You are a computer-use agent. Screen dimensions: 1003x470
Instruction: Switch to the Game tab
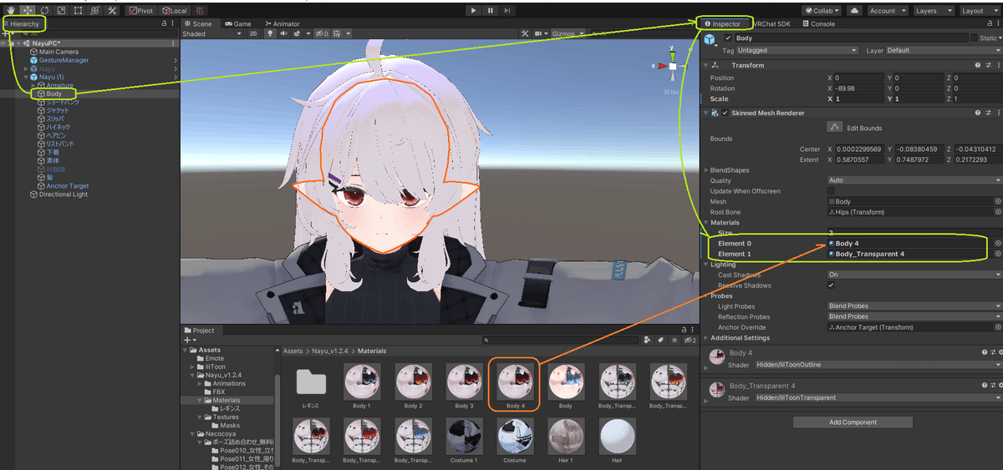pyautogui.click(x=238, y=24)
